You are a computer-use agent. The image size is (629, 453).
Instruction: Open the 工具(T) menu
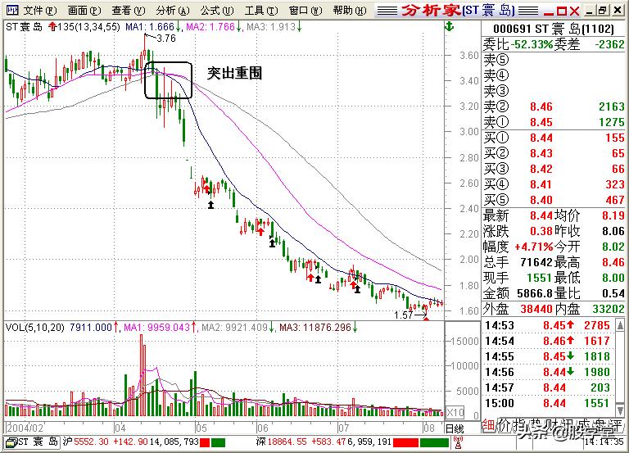click(261, 11)
